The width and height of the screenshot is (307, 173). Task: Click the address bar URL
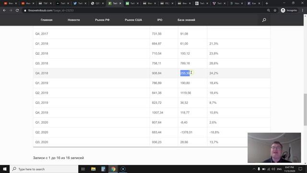coord(51,11)
